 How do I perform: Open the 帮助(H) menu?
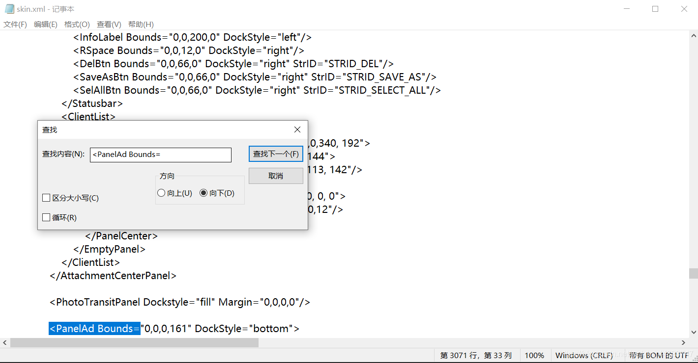(x=141, y=24)
